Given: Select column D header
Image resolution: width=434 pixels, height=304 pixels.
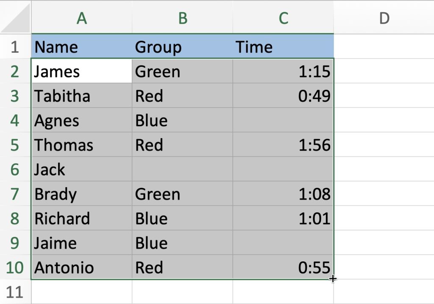Looking at the screenshot, I should point(384,18).
